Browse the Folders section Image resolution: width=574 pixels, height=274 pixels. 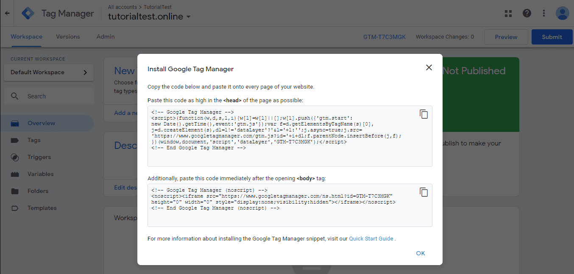(37, 191)
